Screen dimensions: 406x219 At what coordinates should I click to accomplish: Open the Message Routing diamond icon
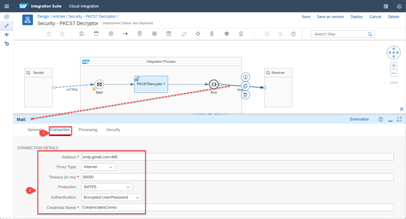pos(198,34)
